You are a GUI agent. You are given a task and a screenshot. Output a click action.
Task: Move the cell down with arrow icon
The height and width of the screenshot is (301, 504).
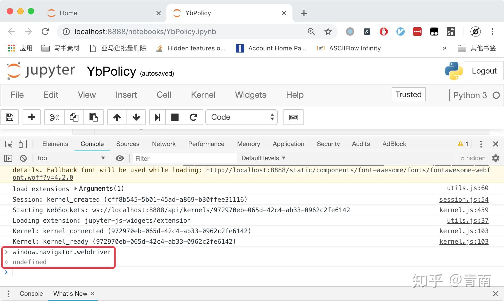pyautogui.click(x=136, y=117)
